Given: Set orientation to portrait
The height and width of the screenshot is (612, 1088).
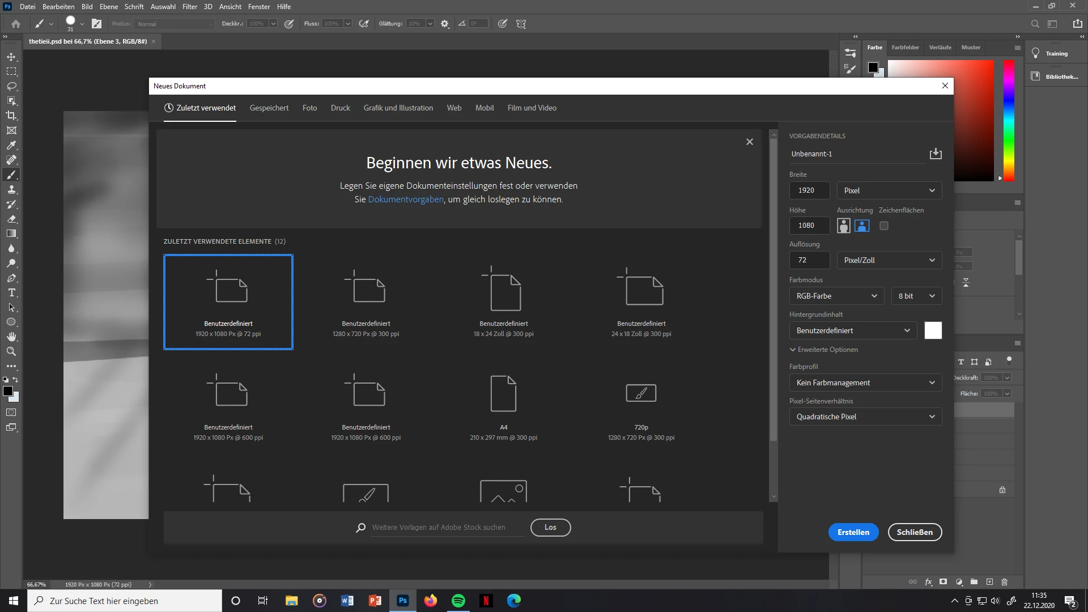Looking at the screenshot, I should [844, 226].
